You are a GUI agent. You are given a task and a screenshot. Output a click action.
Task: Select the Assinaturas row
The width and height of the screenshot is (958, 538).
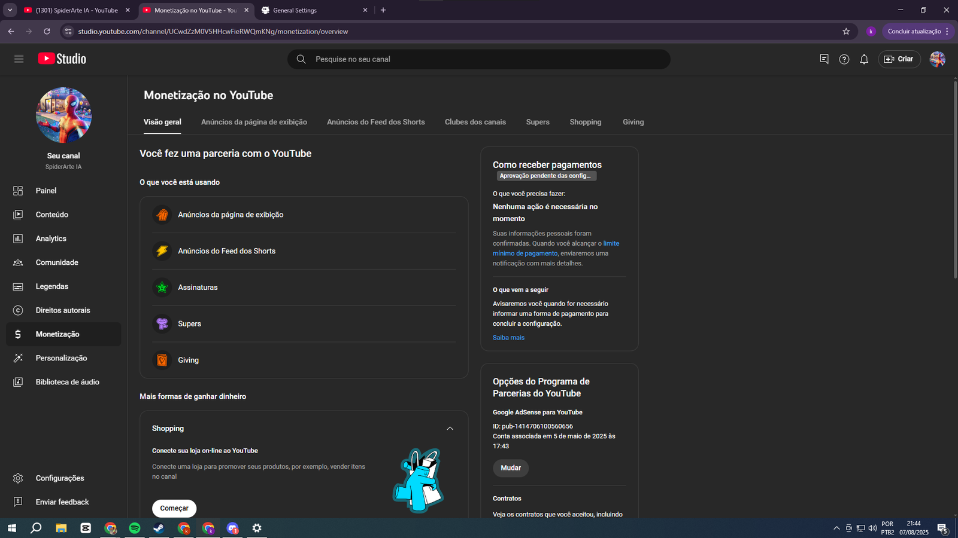point(304,288)
